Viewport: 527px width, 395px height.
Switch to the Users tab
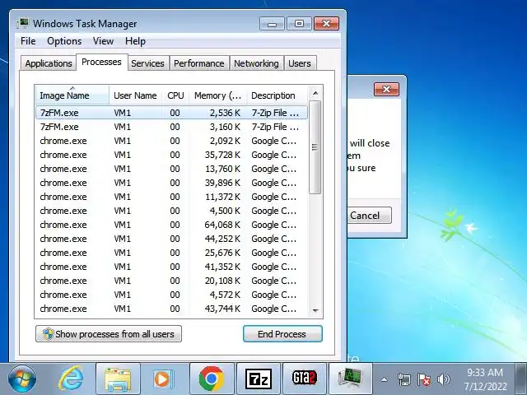tap(300, 63)
